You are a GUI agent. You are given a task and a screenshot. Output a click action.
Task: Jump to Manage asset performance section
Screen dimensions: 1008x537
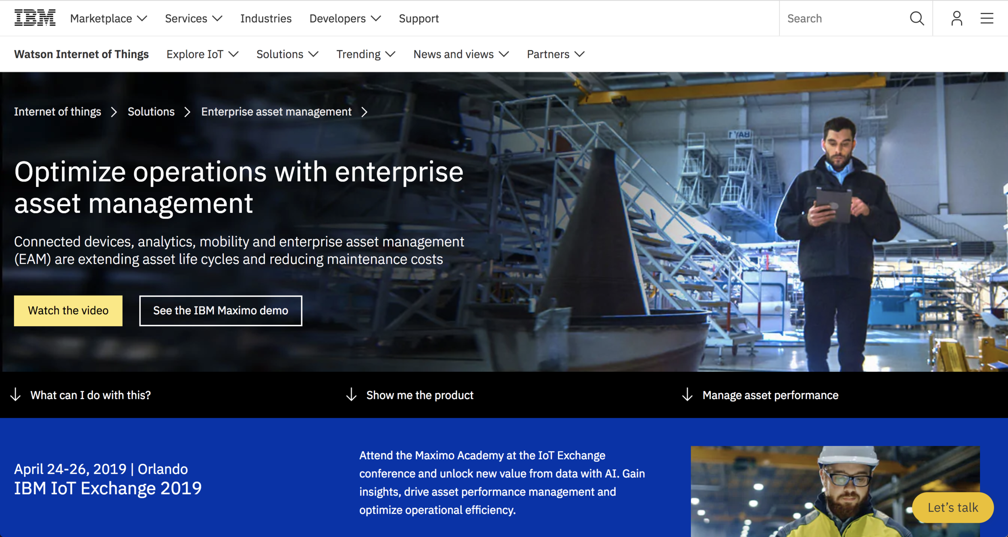(x=771, y=395)
